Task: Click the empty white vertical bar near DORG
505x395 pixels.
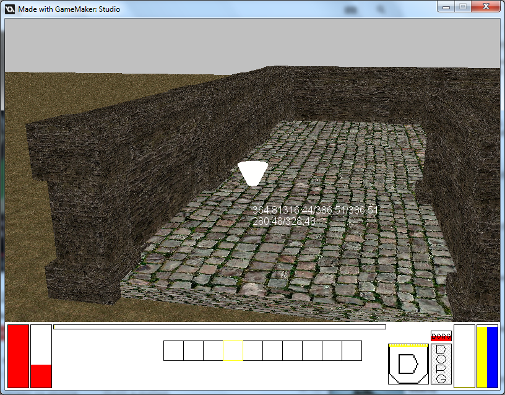Action: (464, 356)
